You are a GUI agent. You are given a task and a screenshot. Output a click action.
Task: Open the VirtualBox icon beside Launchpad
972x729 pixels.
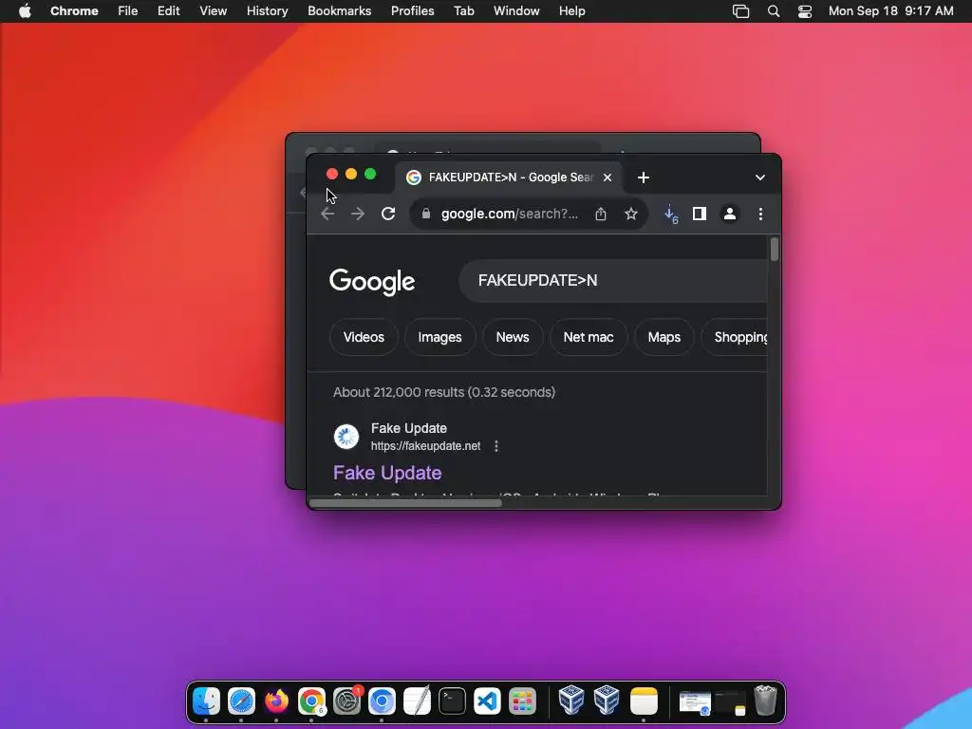click(570, 700)
